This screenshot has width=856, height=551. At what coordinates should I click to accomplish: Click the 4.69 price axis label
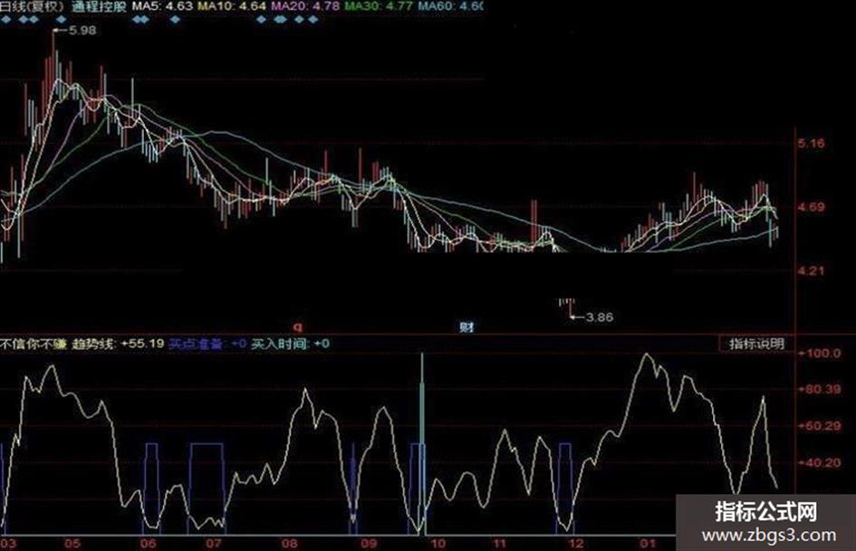[x=812, y=207]
